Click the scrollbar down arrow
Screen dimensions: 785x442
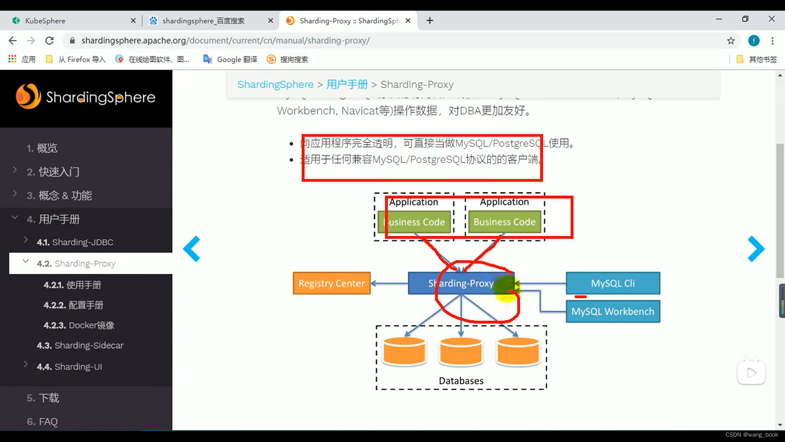click(780, 425)
